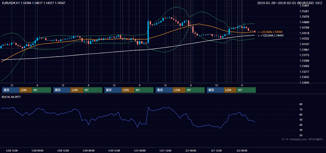The image size is (326, 153).
Task: Click the 1/29 12:00 date axis label
Action: (x=63, y=150)
